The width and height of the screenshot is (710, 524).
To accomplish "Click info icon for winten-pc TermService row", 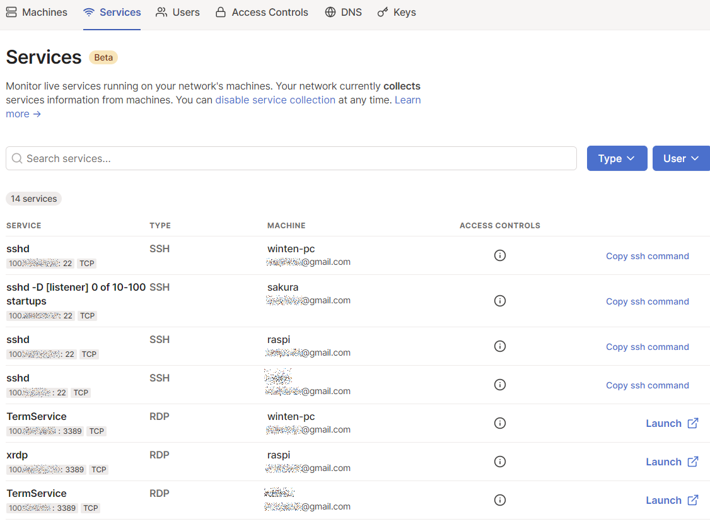I will [500, 423].
